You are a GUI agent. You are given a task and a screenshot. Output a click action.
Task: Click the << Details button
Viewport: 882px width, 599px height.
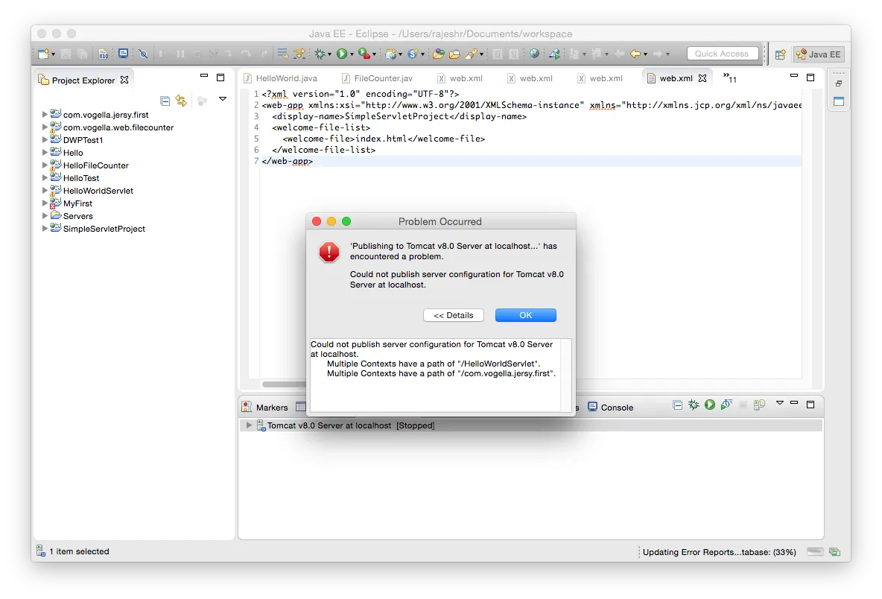(454, 315)
